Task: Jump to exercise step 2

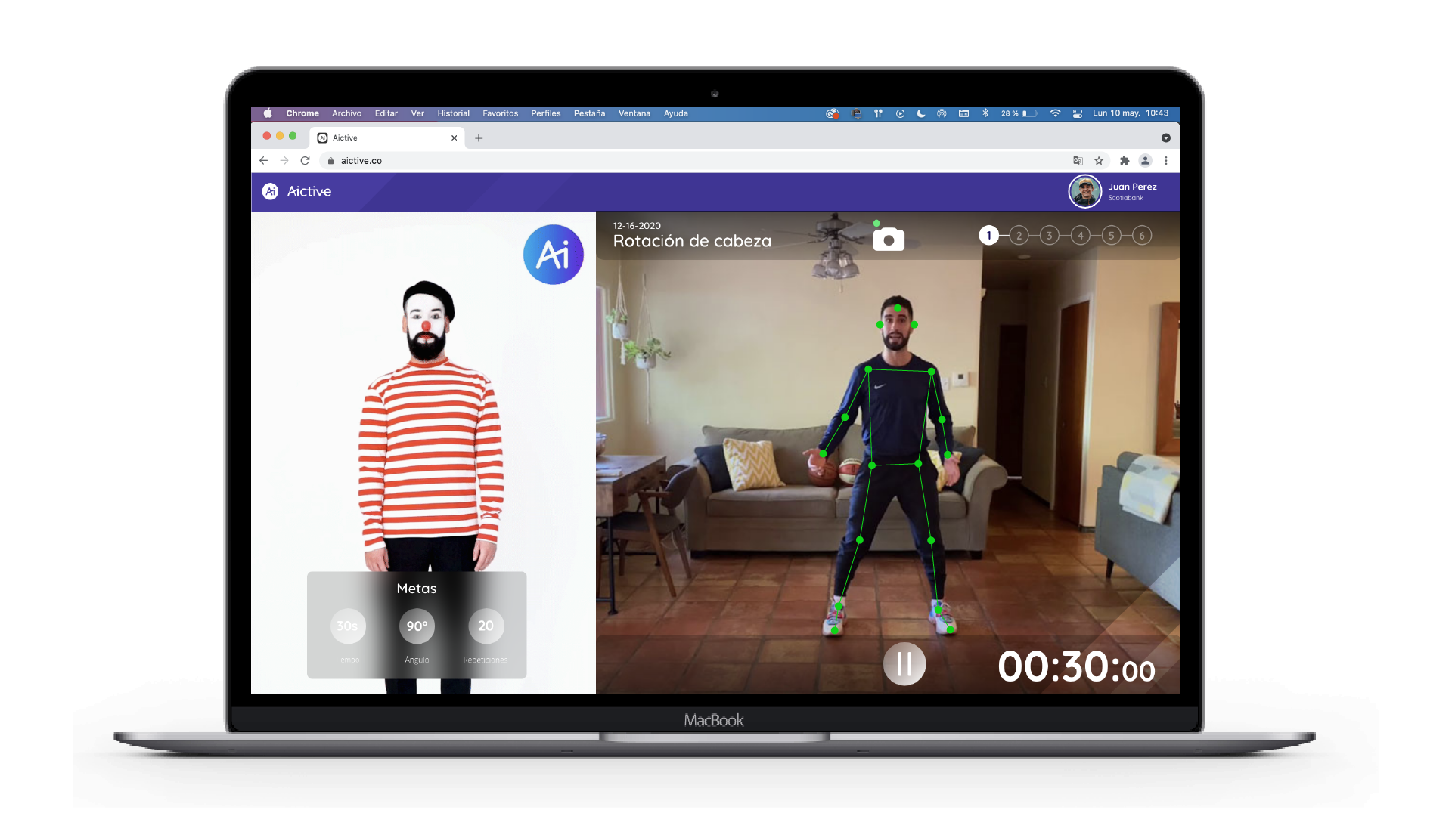Action: pyautogui.click(x=1019, y=236)
